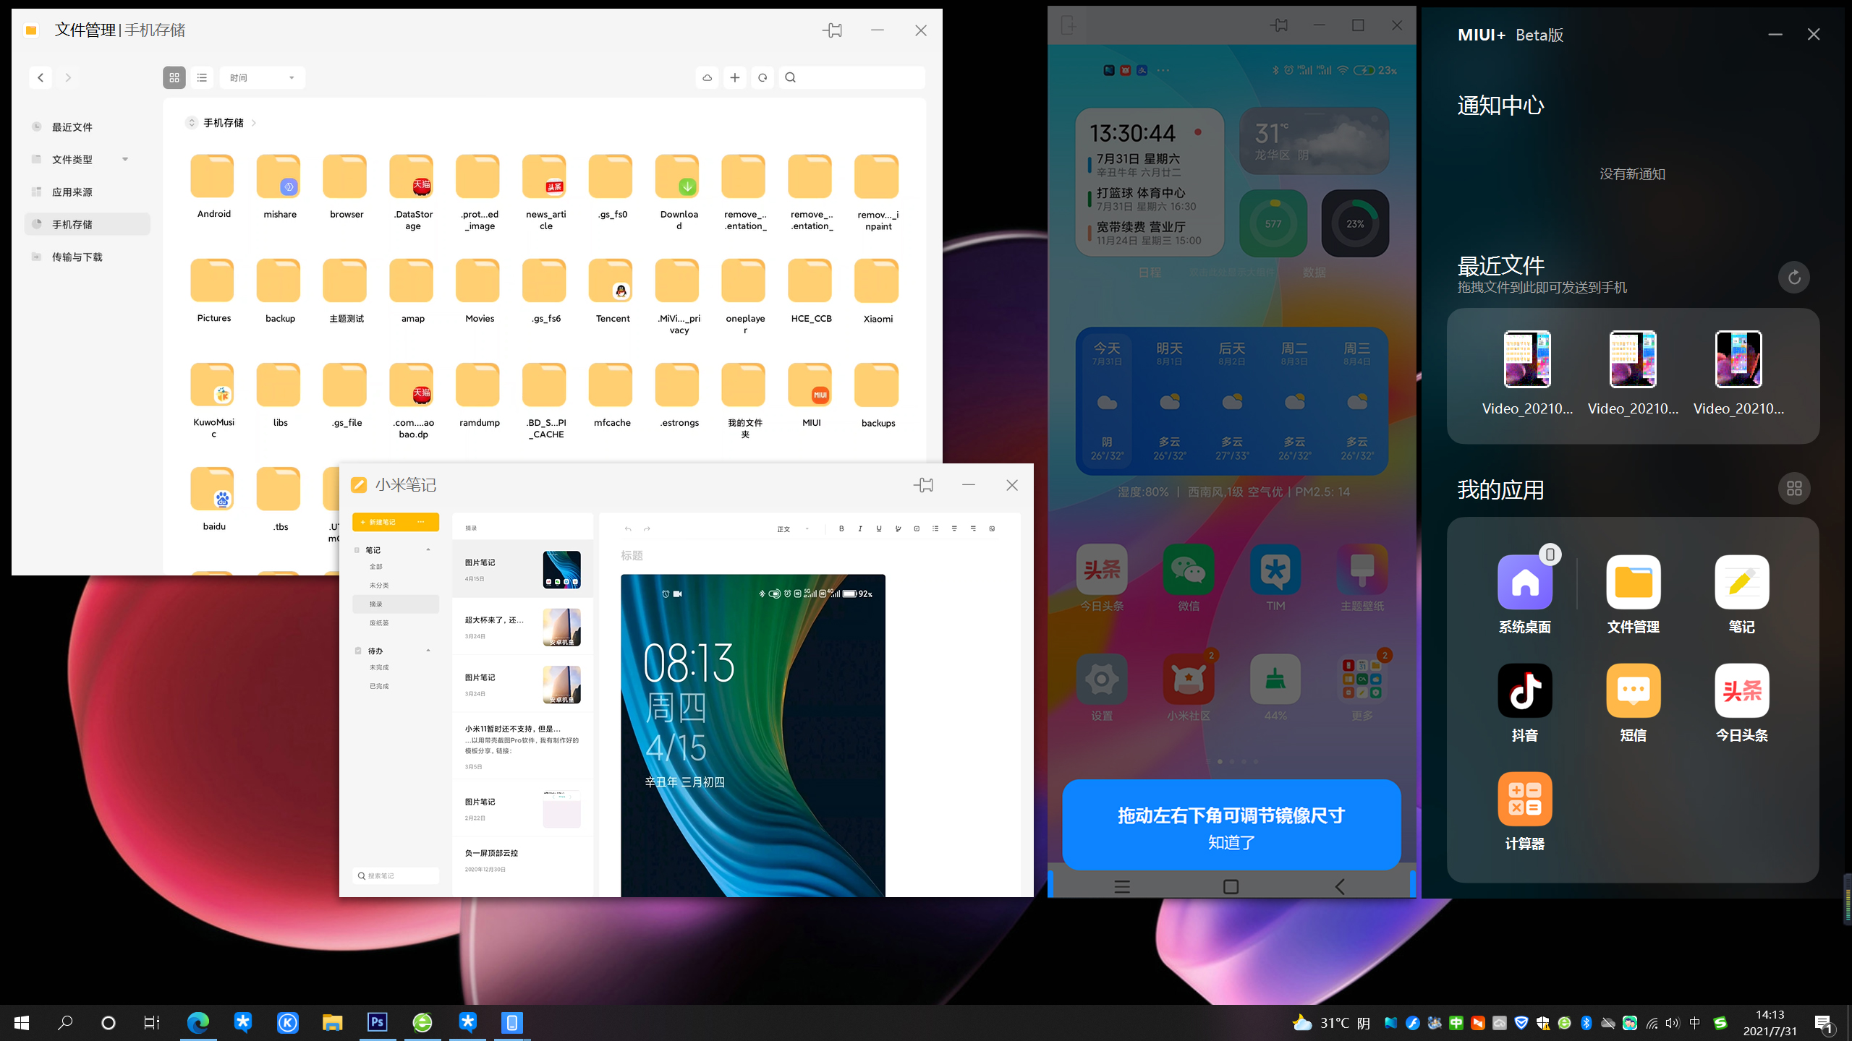Screen dimensions: 1852x1041
Task: Open the 超大杯来了 note dated 3月24日
Action: coord(522,627)
